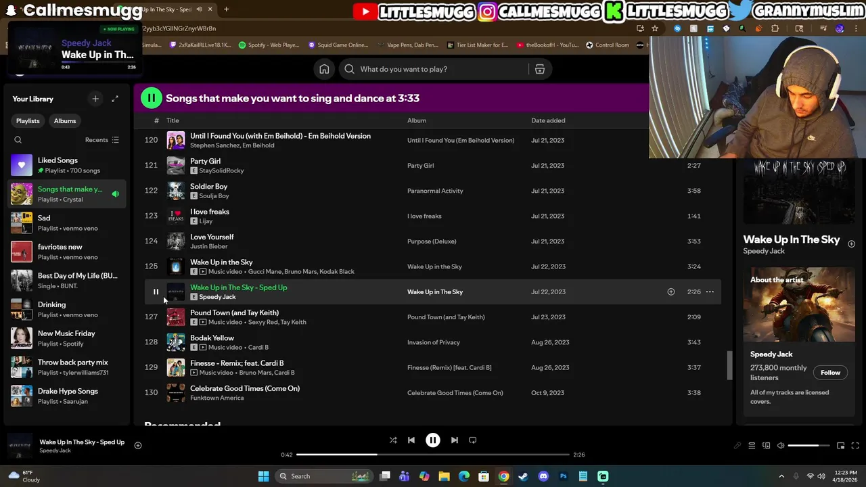Open File Explorer from the taskbar

[444, 476]
